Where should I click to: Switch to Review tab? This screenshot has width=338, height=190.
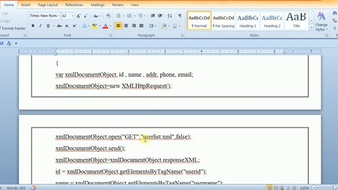[x=118, y=5]
